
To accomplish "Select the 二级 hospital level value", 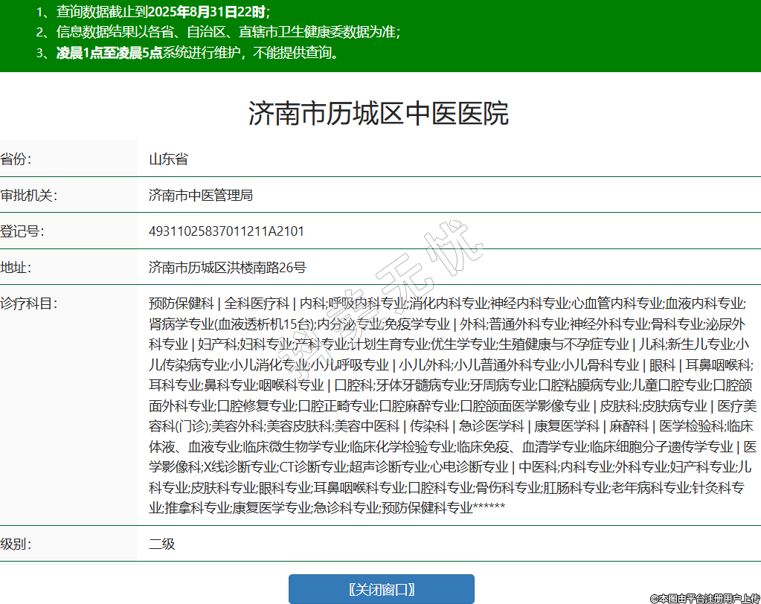I will [161, 544].
